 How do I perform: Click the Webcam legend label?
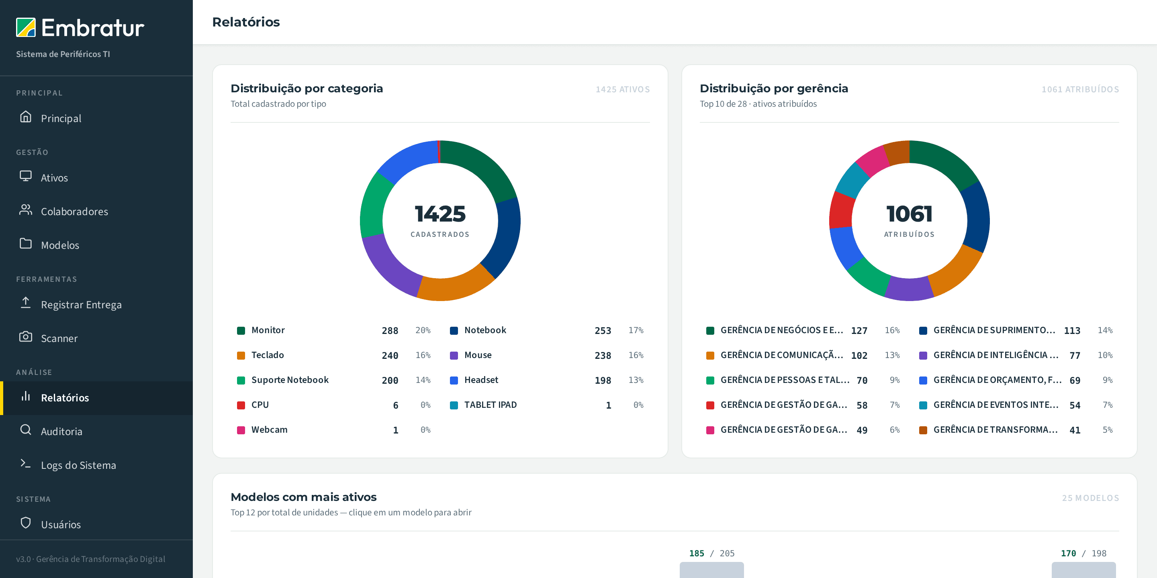point(270,429)
